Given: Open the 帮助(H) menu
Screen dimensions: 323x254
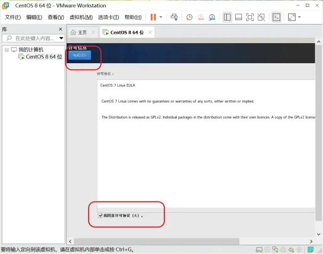Looking at the screenshot, I should pyautogui.click(x=133, y=17).
